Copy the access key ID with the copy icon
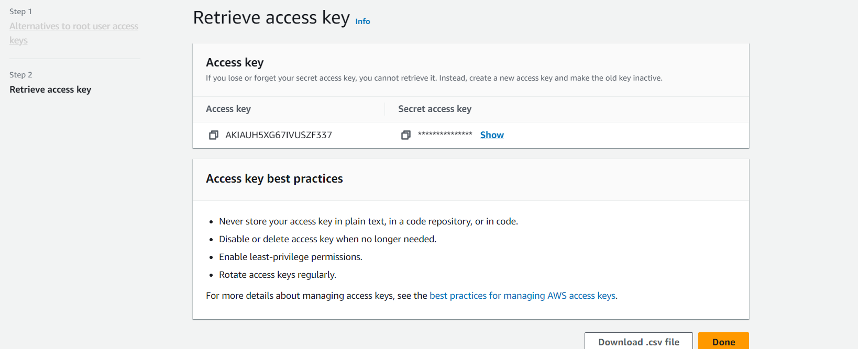 tap(213, 135)
